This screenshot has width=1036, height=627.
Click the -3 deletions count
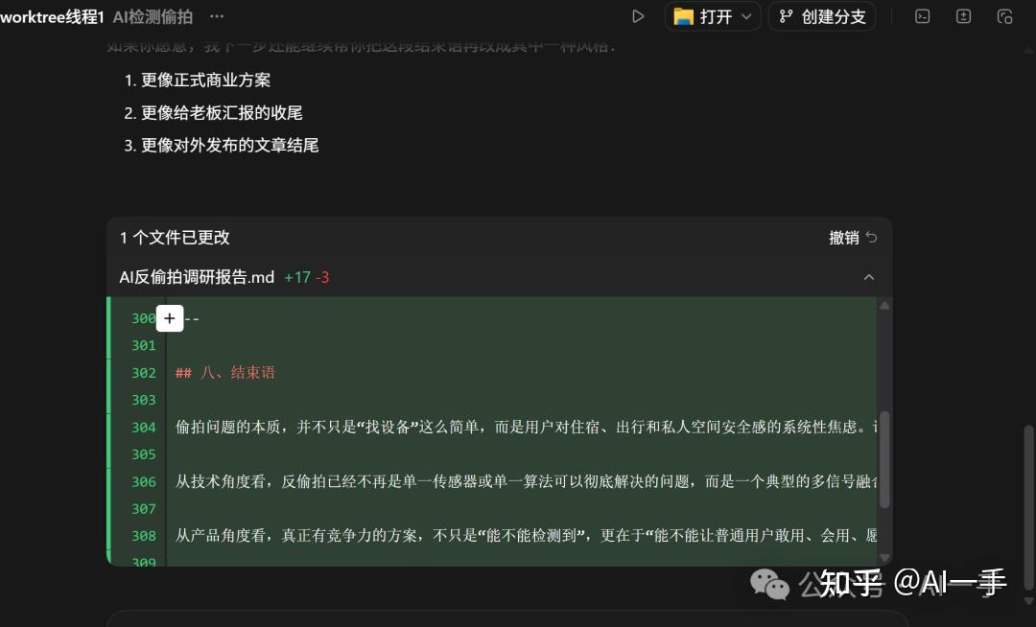[x=321, y=277]
